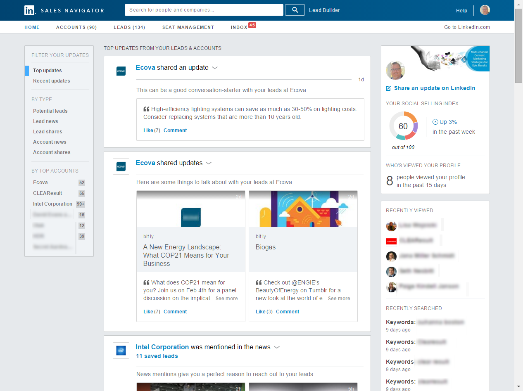This screenshot has width=523, height=391.
Task: Click the content marketing banner image
Action: pos(450,58)
